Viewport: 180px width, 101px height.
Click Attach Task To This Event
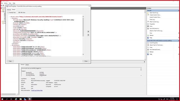point(156,45)
